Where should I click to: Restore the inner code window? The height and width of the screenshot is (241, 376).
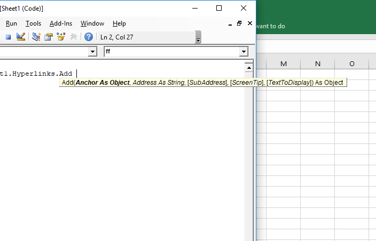click(x=239, y=23)
